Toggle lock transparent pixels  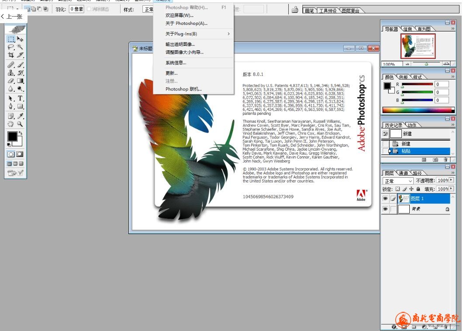pyautogui.click(x=398, y=189)
